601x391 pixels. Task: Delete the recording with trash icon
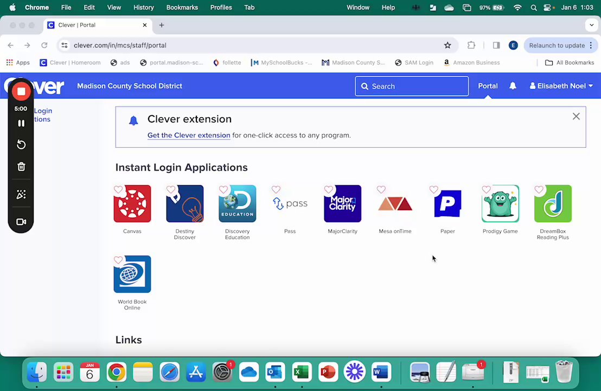pos(21,167)
